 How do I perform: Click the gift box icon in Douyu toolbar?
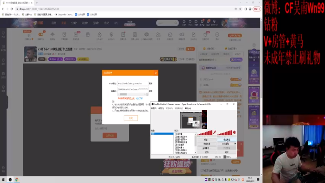pos(88,35)
